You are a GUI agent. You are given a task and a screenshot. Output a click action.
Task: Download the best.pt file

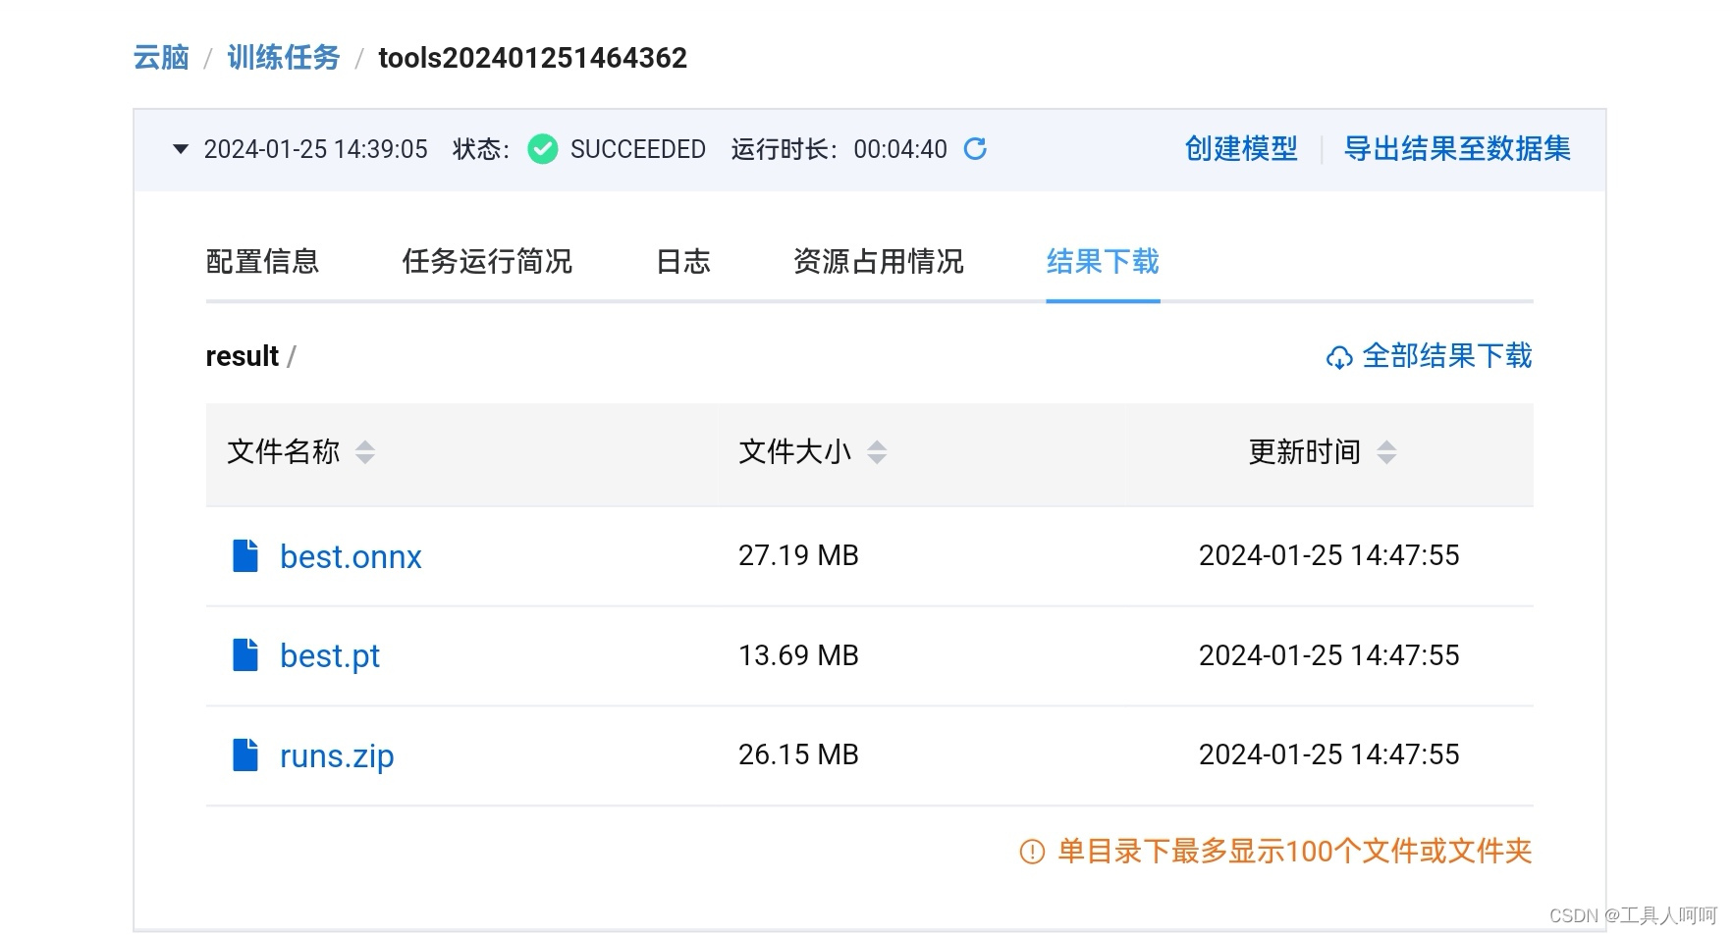pyautogui.click(x=330, y=655)
